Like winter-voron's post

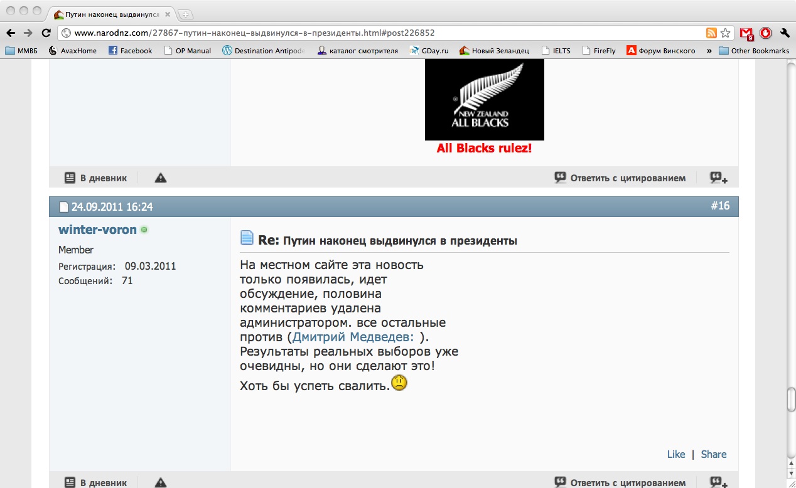[x=676, y=454]
